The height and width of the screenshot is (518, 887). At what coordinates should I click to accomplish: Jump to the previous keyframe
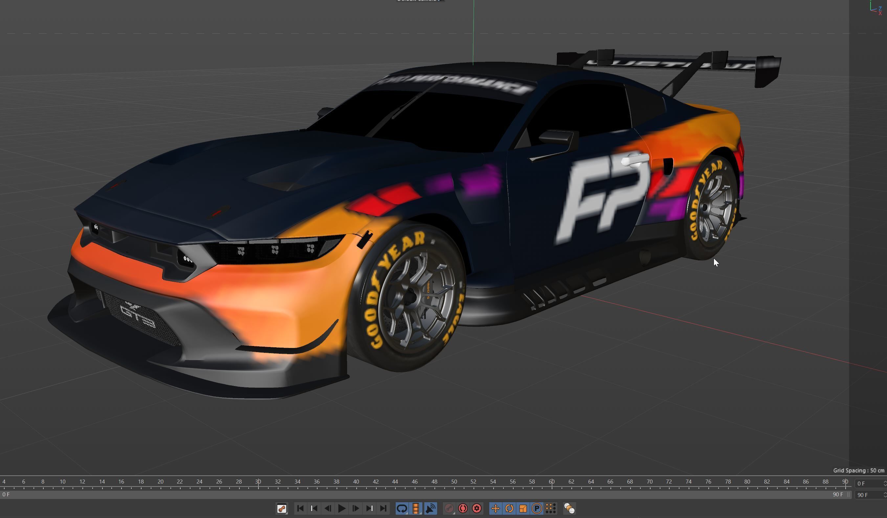[x=314, y=508]
